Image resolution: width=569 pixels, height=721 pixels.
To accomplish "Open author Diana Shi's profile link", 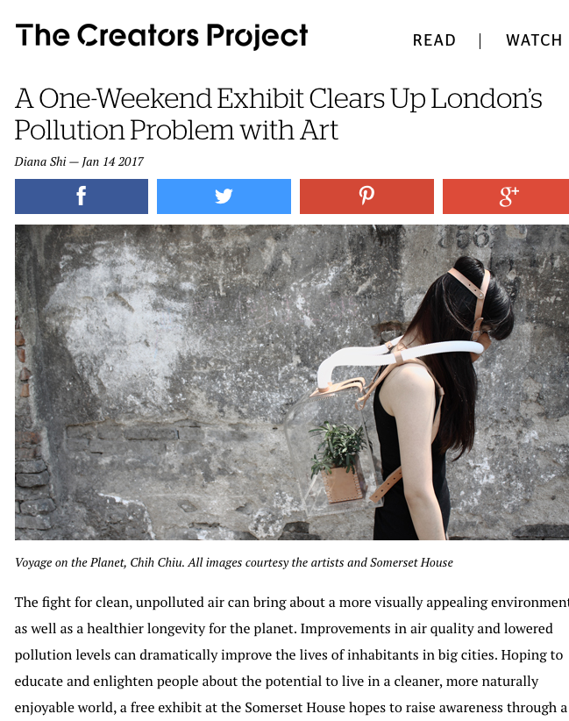I will tap(40, 162).
